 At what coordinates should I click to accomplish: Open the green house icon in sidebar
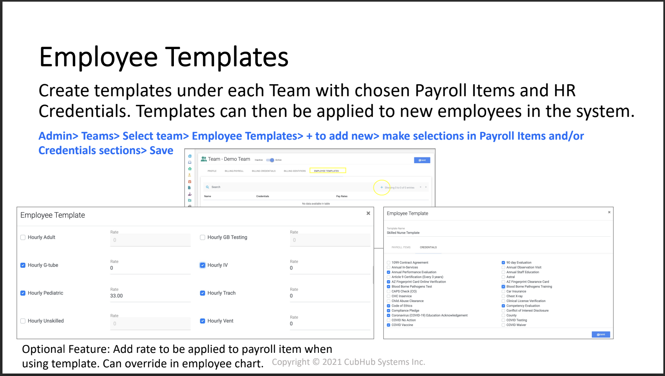(190, 169)
